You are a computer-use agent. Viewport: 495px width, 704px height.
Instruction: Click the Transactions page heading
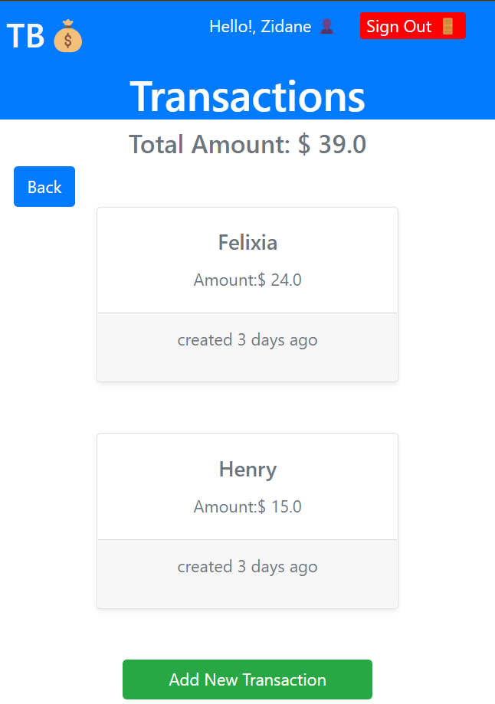click(247, 96)
